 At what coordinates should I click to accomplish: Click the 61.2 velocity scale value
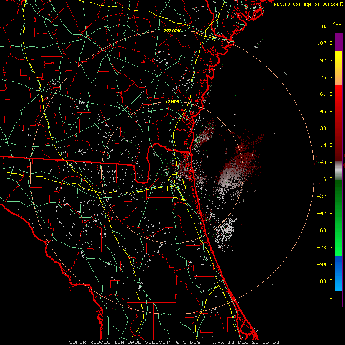click(x=326, y=94)
